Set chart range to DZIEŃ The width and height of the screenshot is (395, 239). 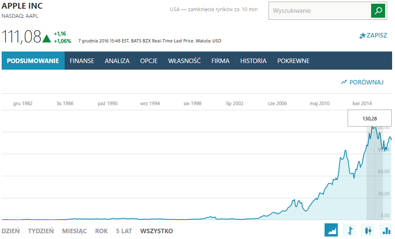tap(11, 231)
